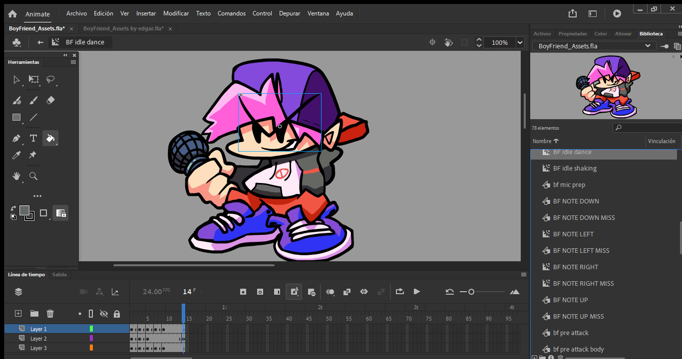Select the Free Transform tool
The image size is (682, 359).
point(33,79)
